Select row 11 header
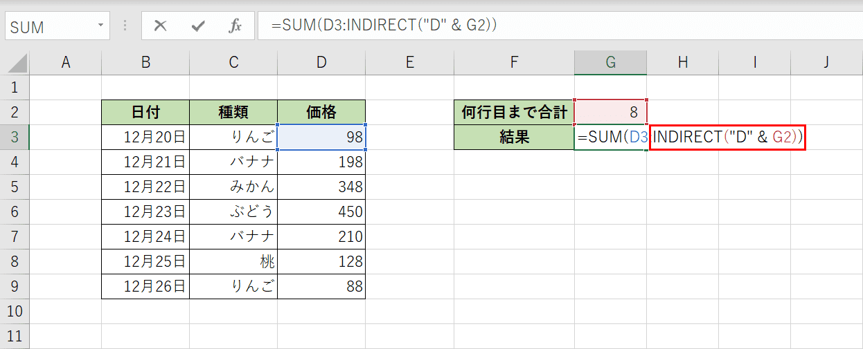Viewport: 863px width, 349px height. click(x=15, y=336)
